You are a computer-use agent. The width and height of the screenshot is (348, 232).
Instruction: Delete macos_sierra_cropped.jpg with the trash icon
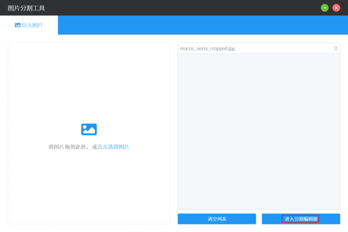pos(336,48)
